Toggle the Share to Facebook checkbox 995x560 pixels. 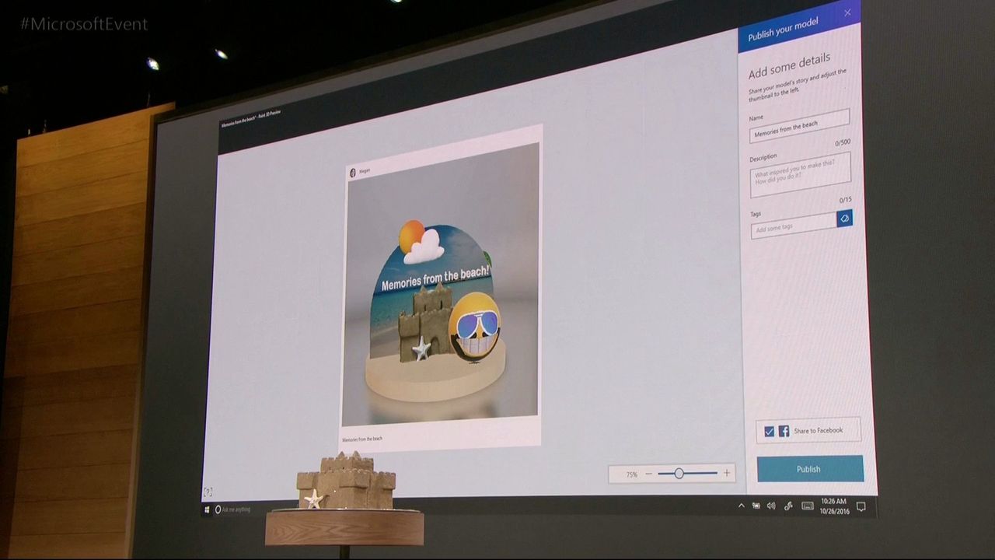[x=770, y=431]
